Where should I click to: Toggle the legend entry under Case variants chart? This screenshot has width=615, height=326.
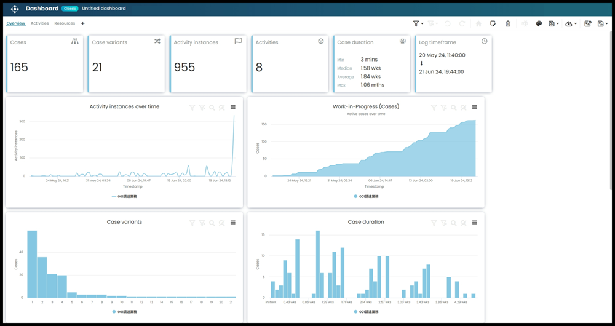(x=125, y=312)
